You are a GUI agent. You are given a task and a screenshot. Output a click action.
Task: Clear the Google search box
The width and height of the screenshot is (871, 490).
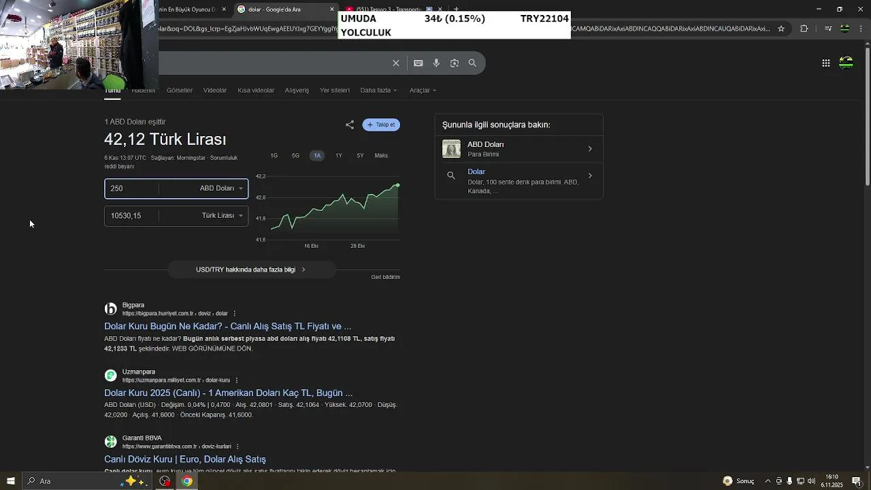(x=396, y=63)
